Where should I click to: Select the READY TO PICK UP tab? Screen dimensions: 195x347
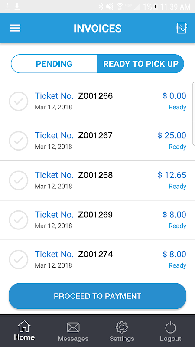tap(140, 64)
